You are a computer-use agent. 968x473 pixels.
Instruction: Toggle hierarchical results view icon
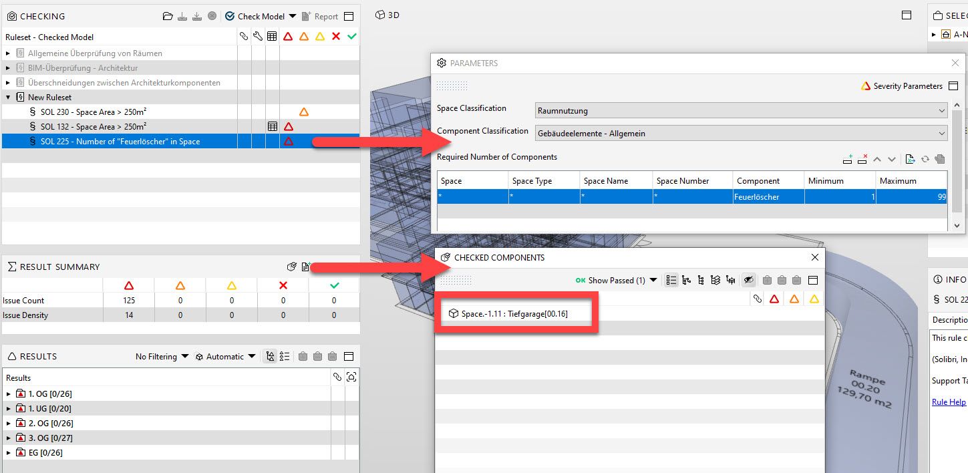pyautogui.click(x=270, y=357)
